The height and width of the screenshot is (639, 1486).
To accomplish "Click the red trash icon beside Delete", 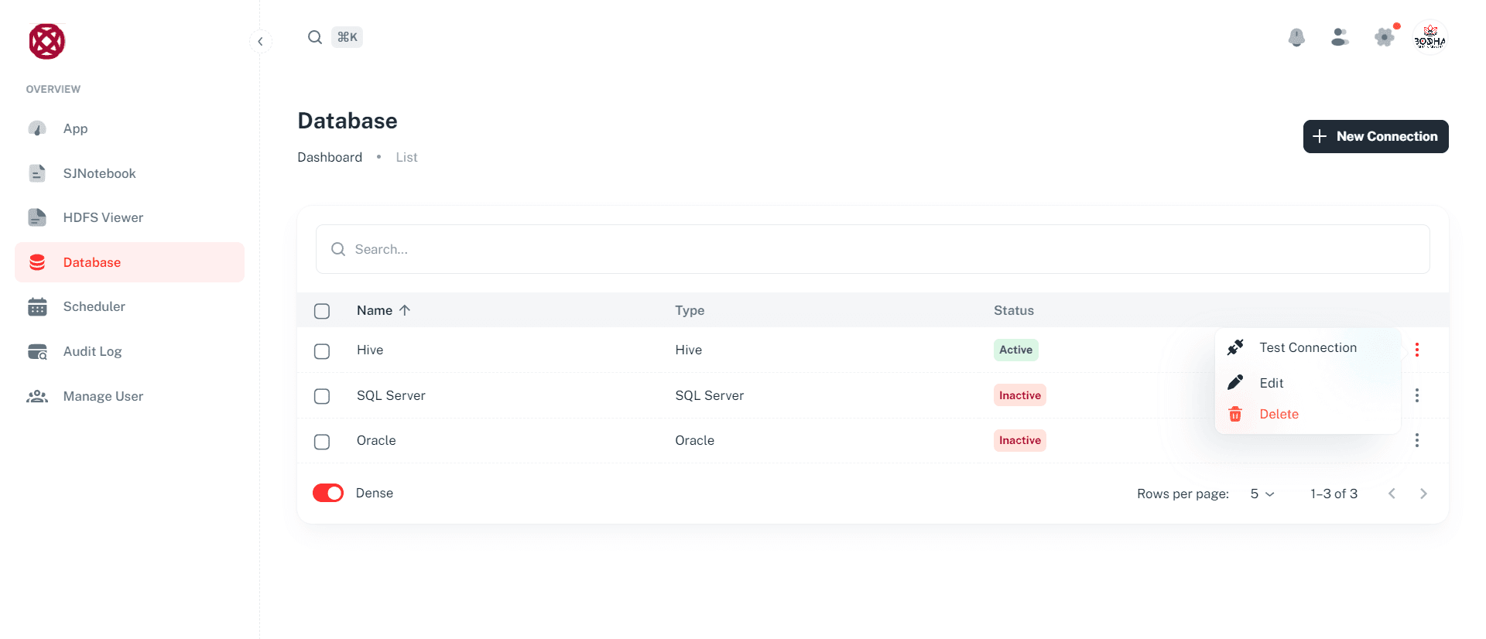I will pyautogui.click(x=1235, y=414).
